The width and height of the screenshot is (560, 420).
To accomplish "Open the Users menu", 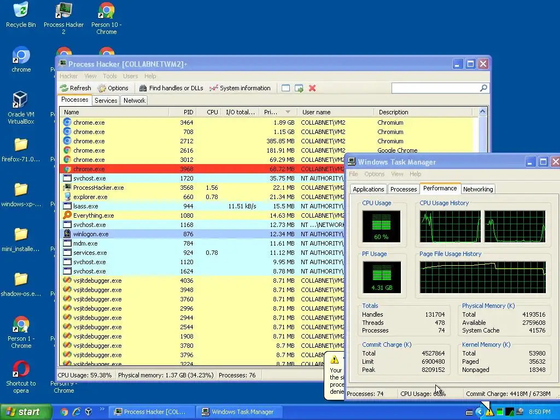I will pyautogui.click(x=130, y=76).
